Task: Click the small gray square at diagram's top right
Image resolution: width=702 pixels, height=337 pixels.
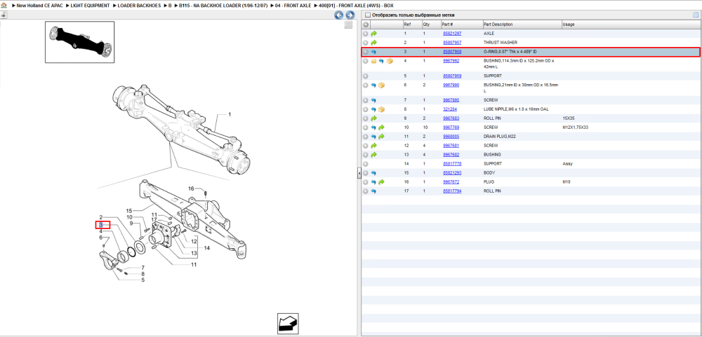Action: click(x=348, y=25)
